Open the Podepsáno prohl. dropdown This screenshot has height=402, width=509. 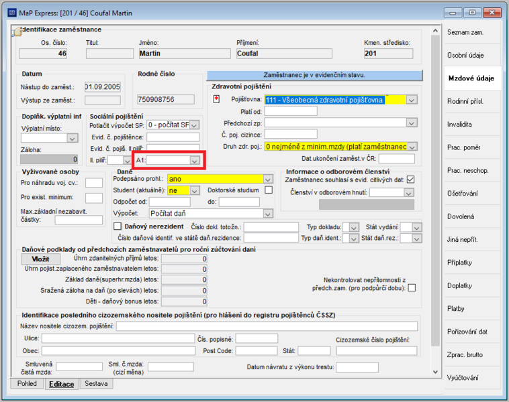pos(268,179)
